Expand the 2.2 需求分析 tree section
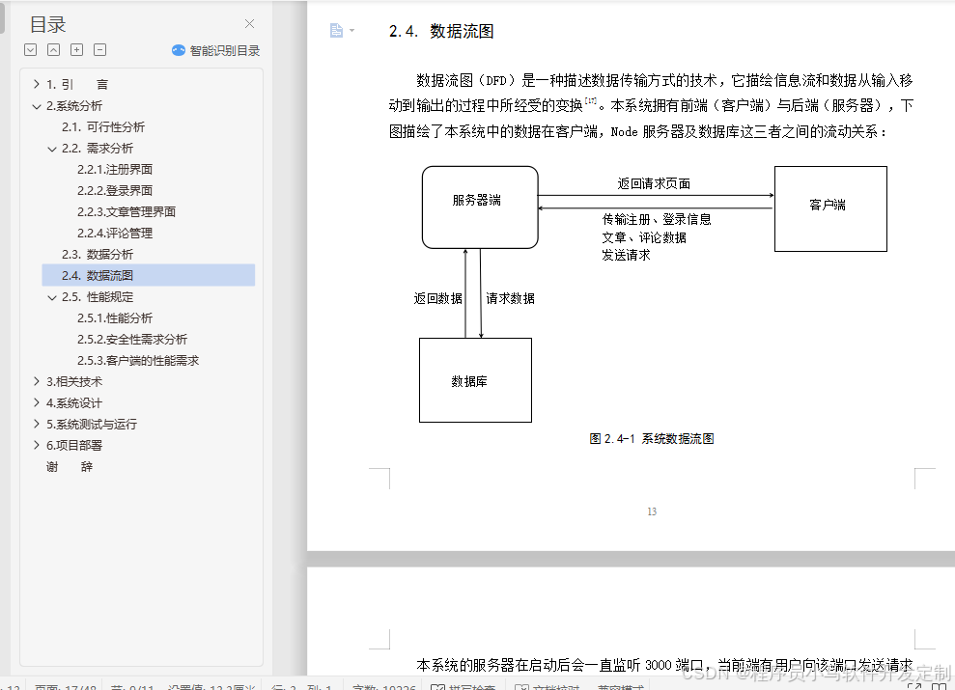This screenshot has width=955, height=690. point(53,148)
